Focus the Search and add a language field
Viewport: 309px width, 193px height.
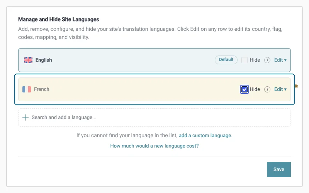click(154, 117)
